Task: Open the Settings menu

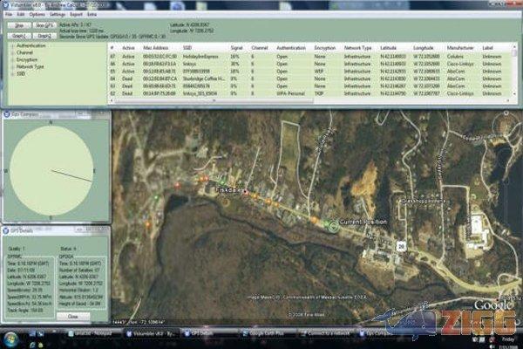Action: [x=57, y=15]
